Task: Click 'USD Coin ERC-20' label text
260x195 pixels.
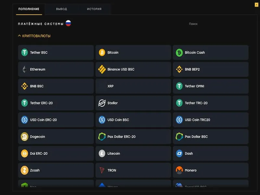Action: (x=44, y=120)
